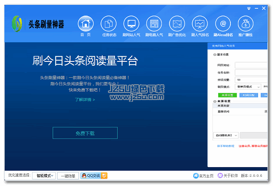Click the 了解详情 > link
273x186 pixels.
pos(85,100)
